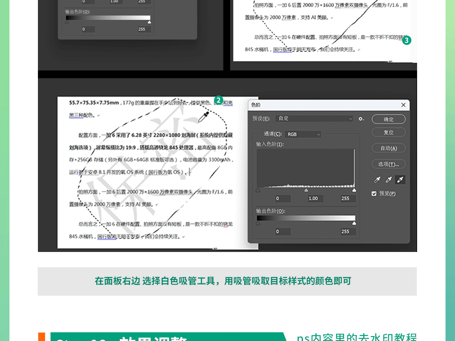The height and width of the screenshot is (341, 455).
Task: Click the histogram in the 色阶 dialog
Action: (x=306, y=168)
